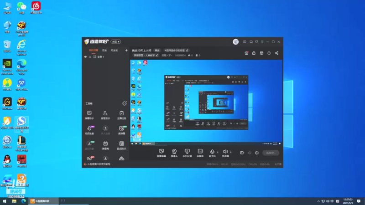Click the download tool with green badge
Image resolution: width=365 pixels, height=205 pixels.
[89, 145]
